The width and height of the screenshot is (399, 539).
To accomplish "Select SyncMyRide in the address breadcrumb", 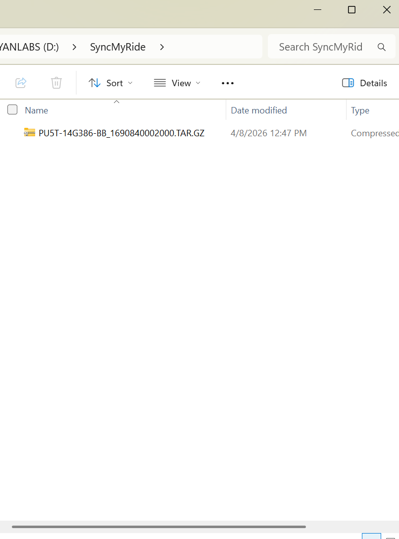I will pos(118,47).
